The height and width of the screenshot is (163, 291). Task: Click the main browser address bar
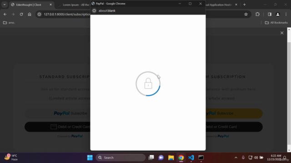click(67, 14)
